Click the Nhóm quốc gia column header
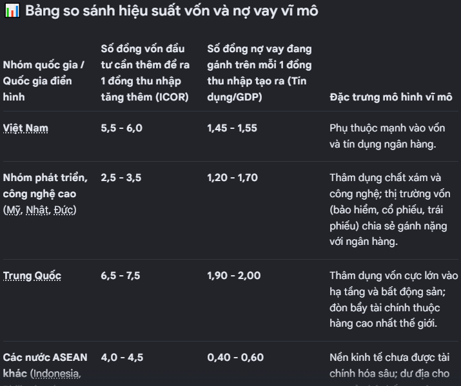 pyautogui.click(x=43, y=81)
